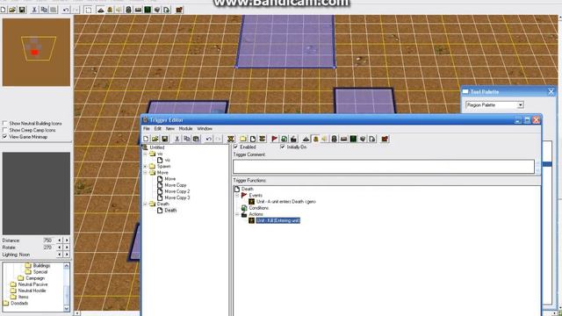
Task: Select Doodads folder in palette tree
Action: click(19, 303)
